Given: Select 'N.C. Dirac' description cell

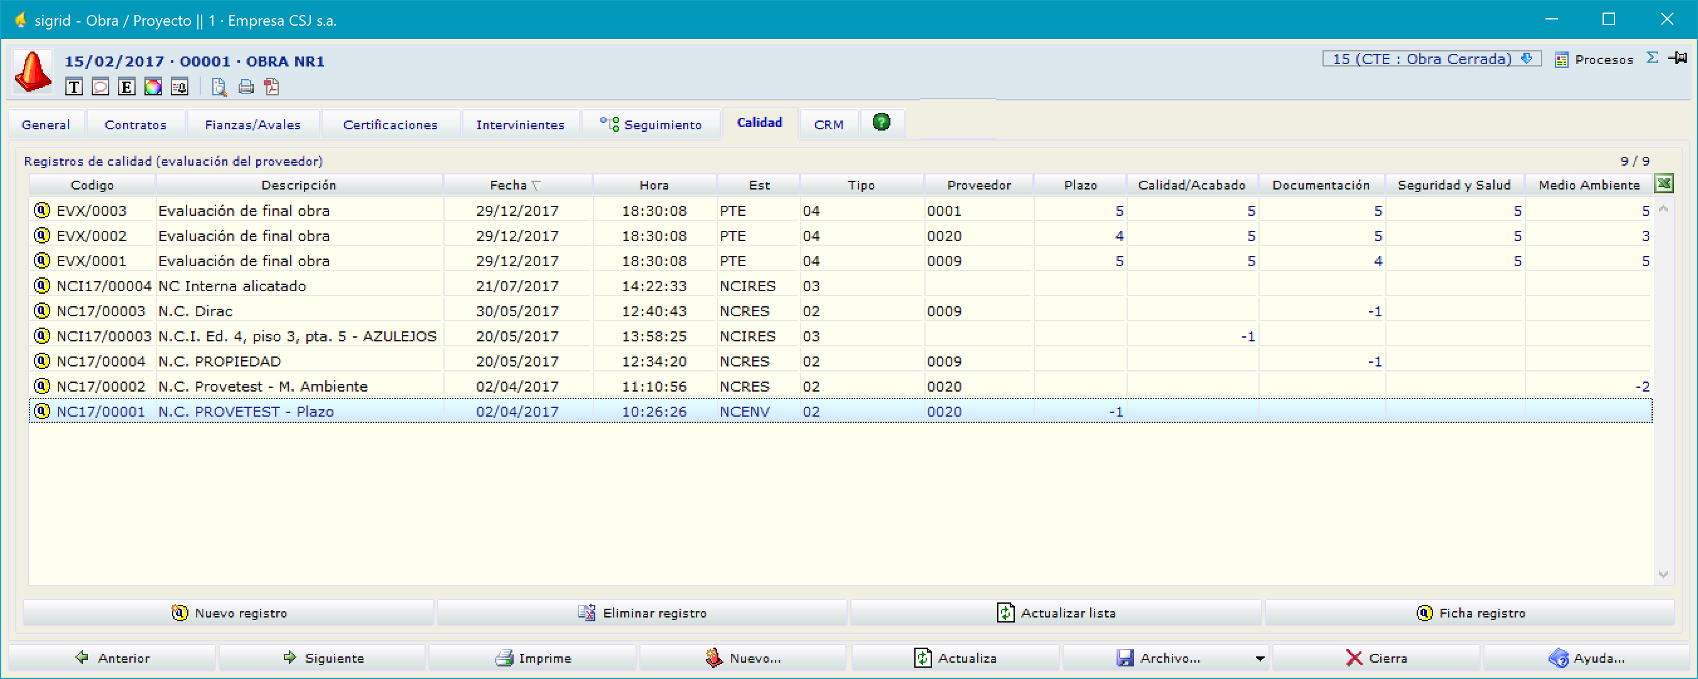Looking at the screenshot, I should pos(300,311).
